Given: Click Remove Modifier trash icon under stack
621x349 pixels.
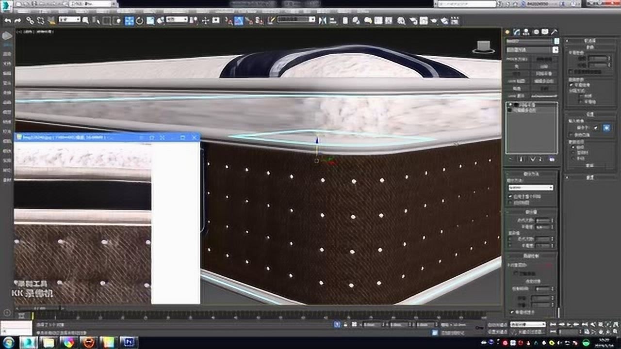Looking at the screenshot, I should pos(540,159).
